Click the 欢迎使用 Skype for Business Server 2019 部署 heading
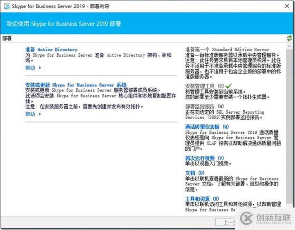295x230 pixels. coord(64,24)
